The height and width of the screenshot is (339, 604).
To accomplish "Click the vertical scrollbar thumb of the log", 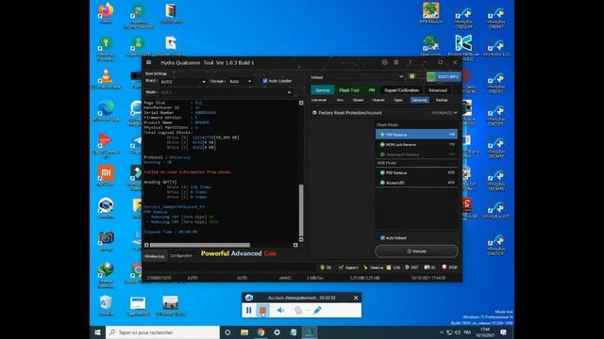I will (301, 210).
